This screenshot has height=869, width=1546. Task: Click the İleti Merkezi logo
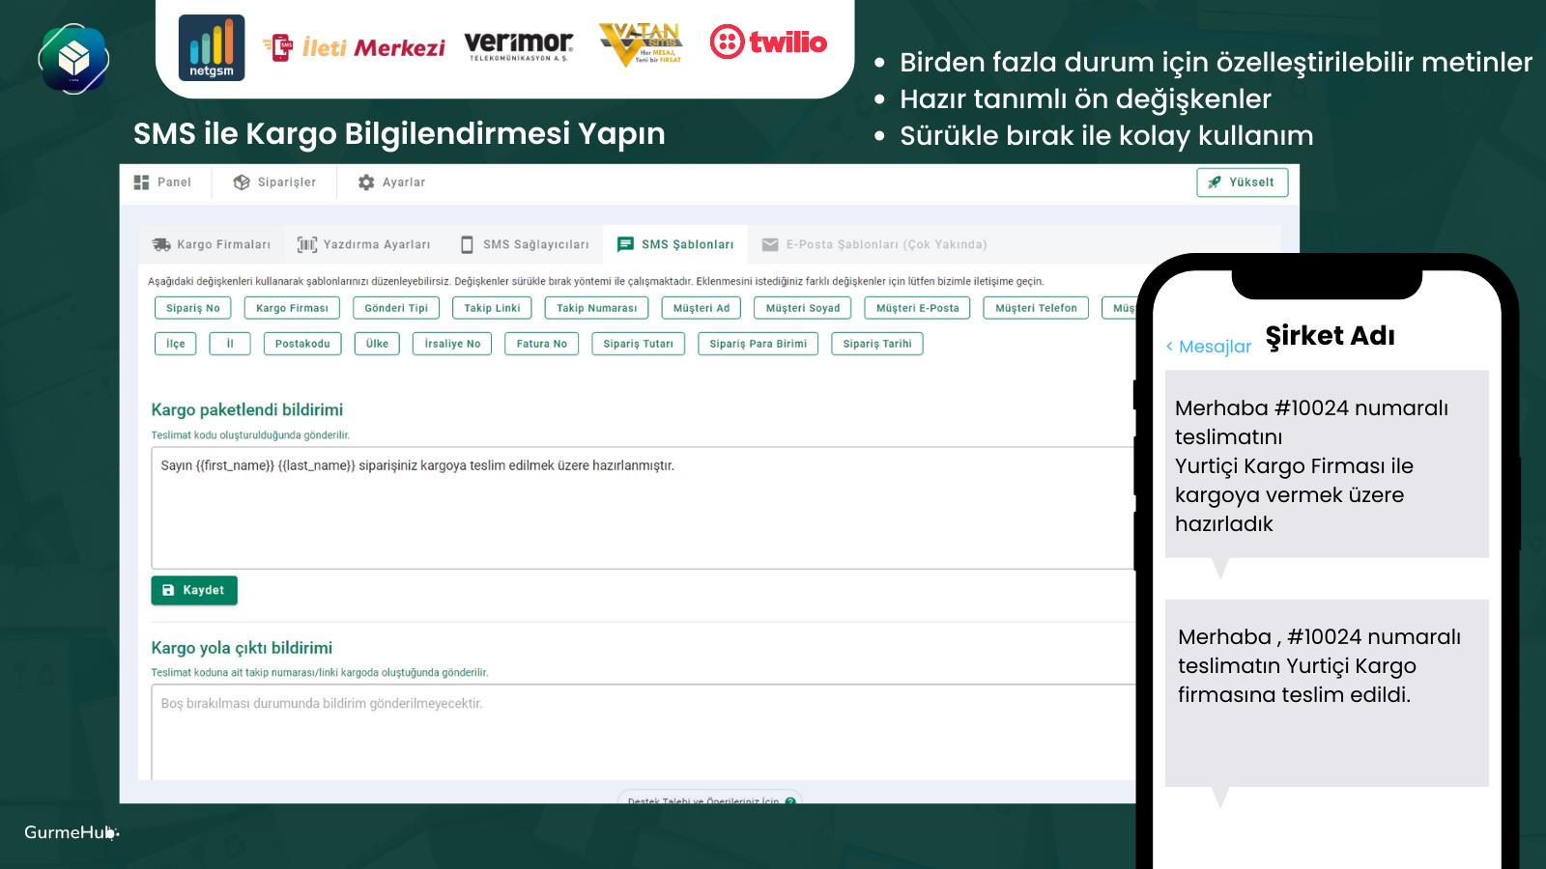tap(354, 47)
